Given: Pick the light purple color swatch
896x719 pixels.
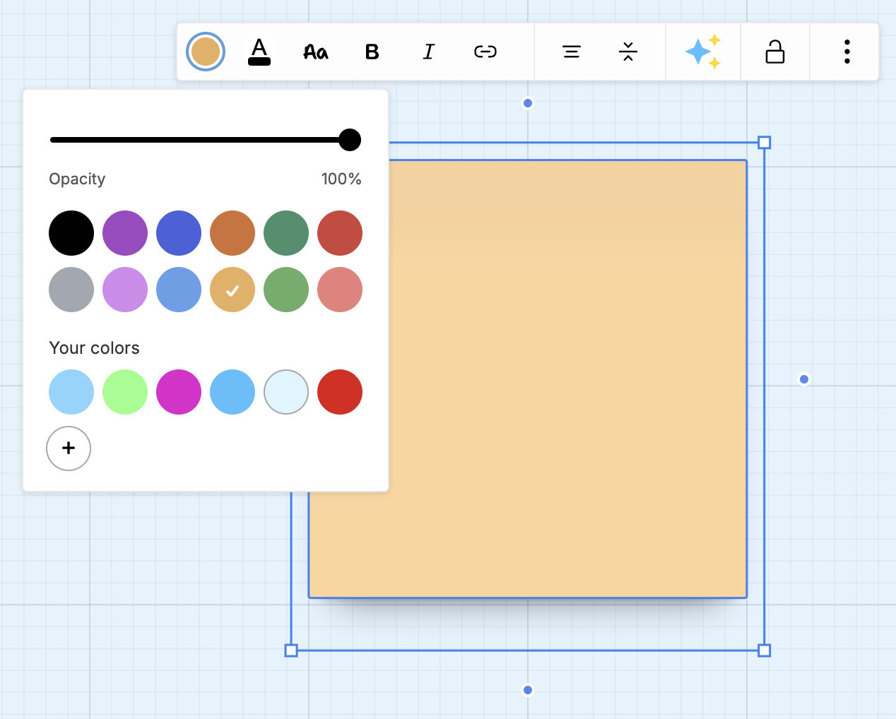Looking at the screenshot, I should 125,290.
